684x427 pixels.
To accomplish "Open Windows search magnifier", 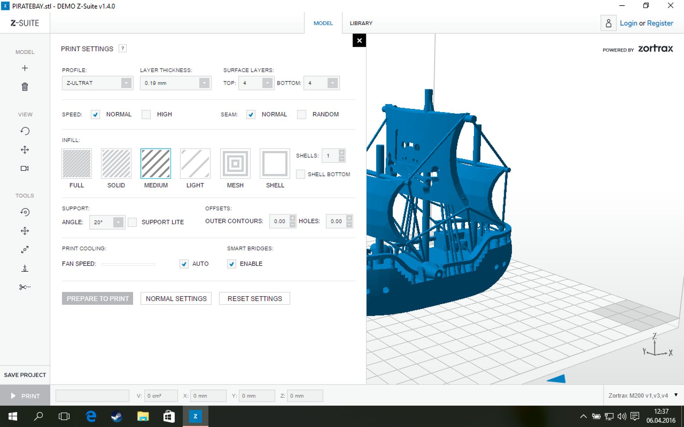I will coord(39,416).
